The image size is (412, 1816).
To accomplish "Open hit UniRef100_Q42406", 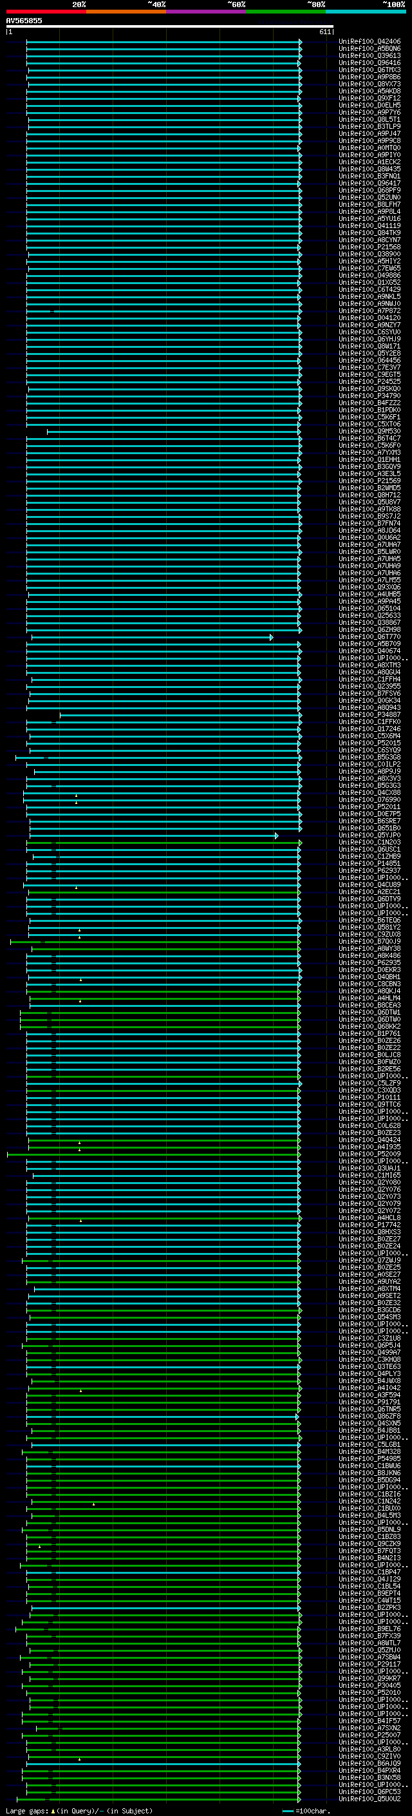I will 370,42.
